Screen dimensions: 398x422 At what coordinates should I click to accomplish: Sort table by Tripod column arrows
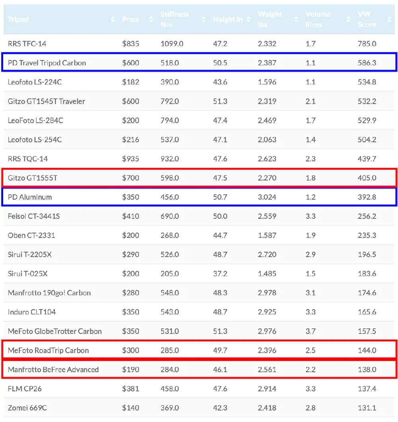point(113,20)
